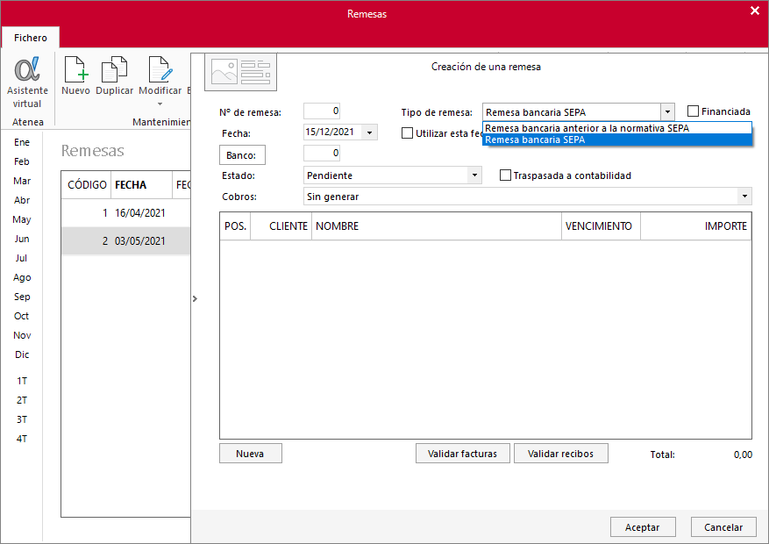This screenshot has height=544, width=769.
Task: Click the Banco code field
Action: coord(322,153)
